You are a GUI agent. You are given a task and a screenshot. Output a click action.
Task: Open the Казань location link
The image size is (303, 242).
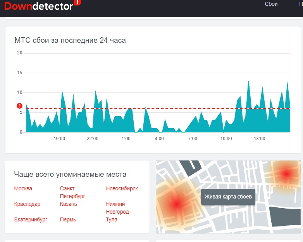pos(69,204)
